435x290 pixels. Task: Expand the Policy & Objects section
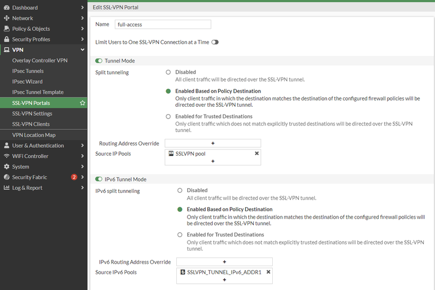click(x=83, y=29)
